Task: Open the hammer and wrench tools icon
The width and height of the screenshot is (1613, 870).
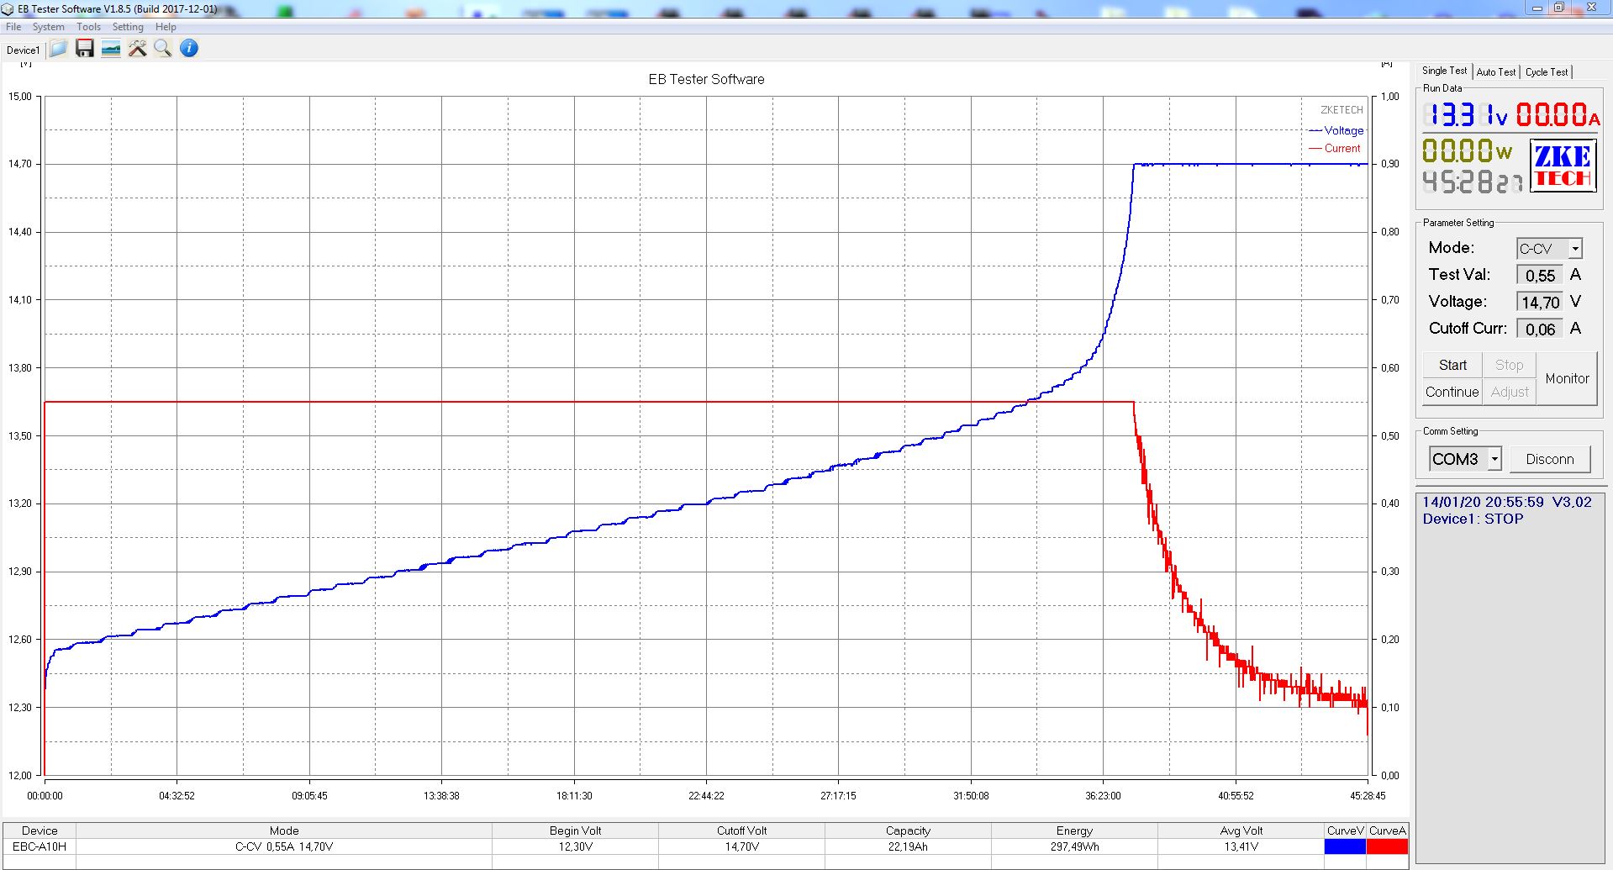Action: click(137, 49)
